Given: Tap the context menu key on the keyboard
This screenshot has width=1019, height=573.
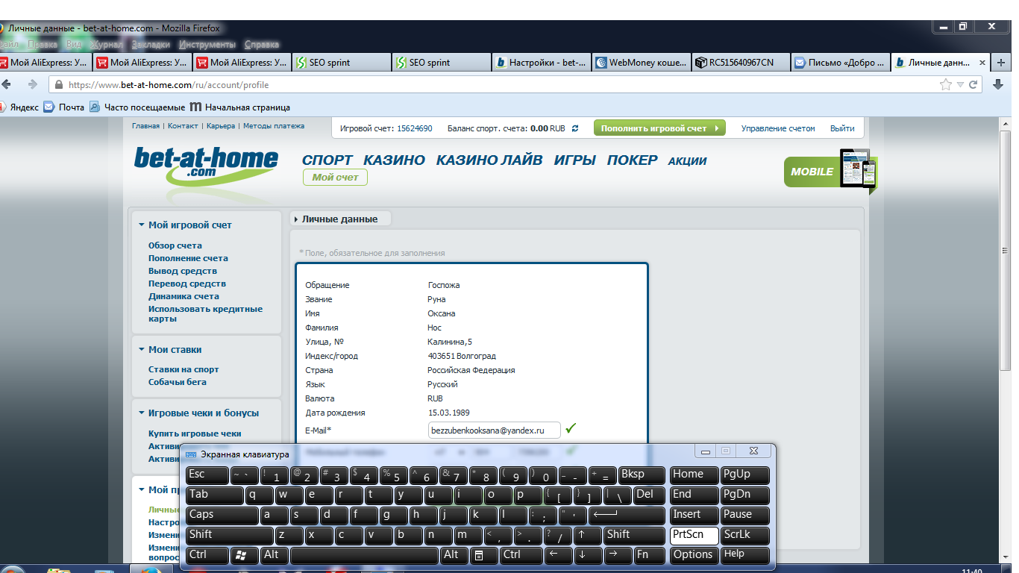Looking at the screenshot, I should coord(481,554).
